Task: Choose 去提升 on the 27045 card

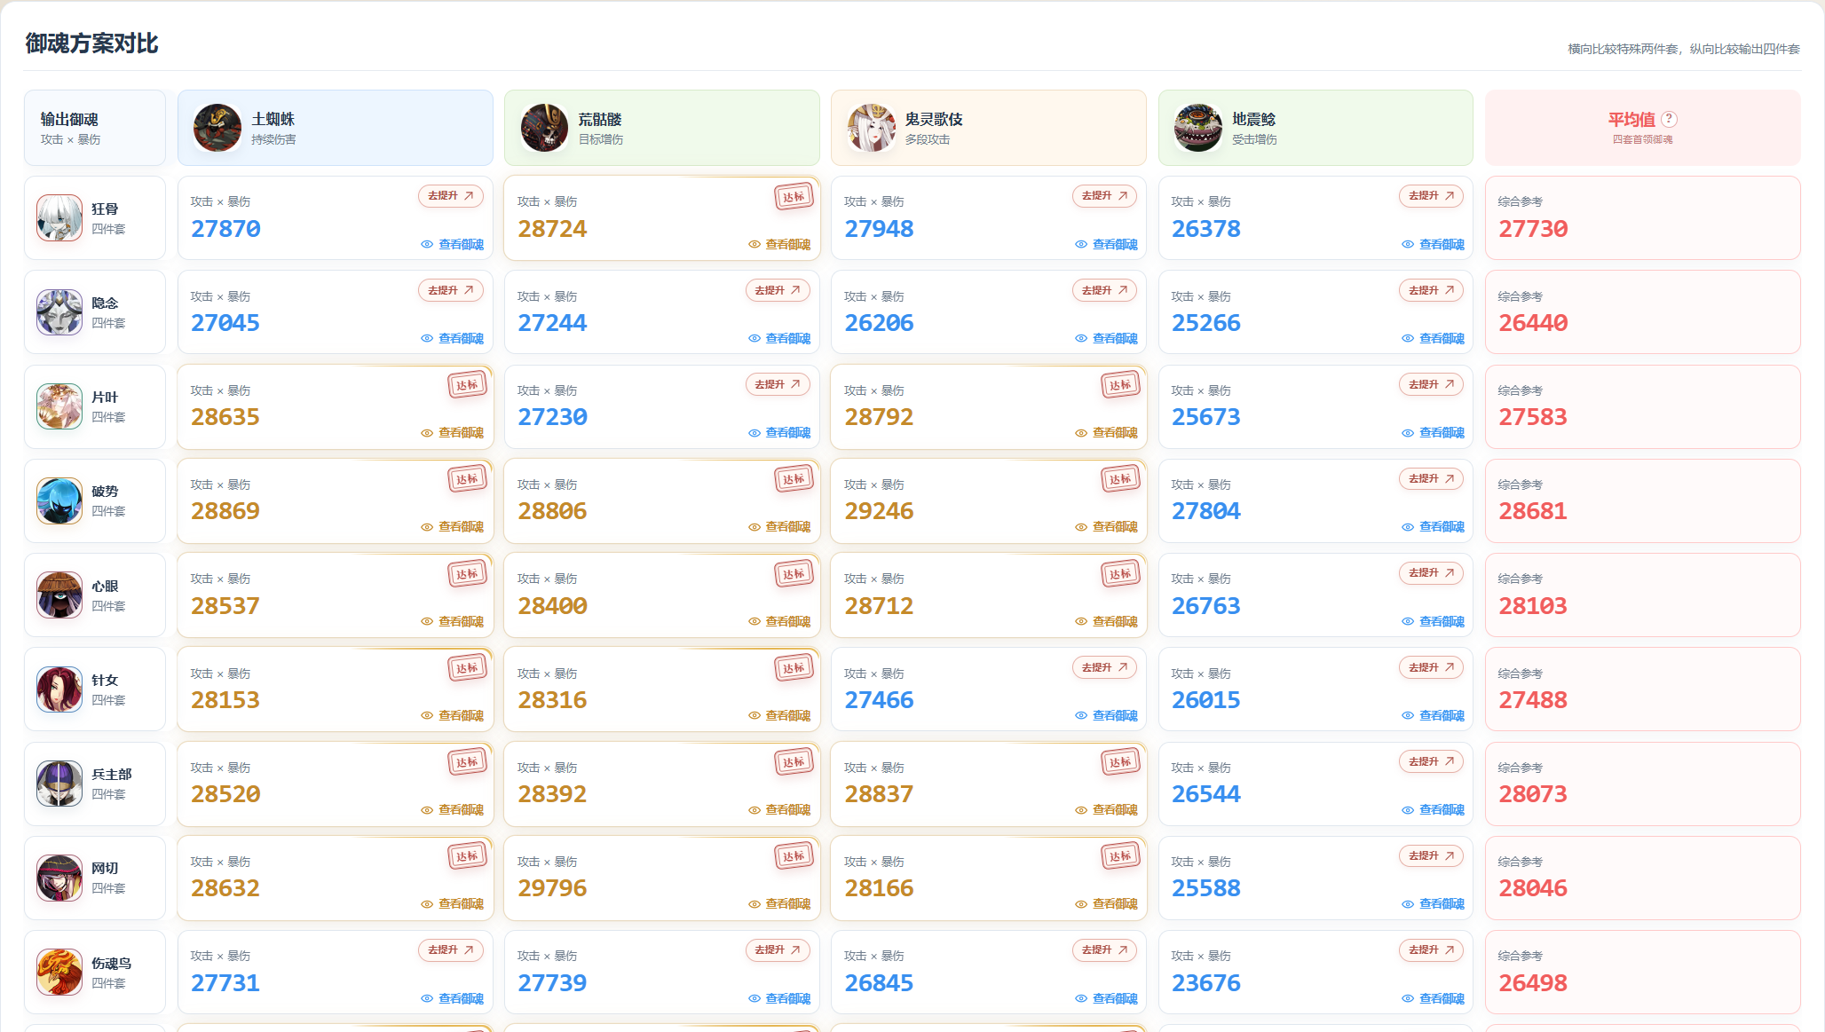Action: pos(451,290)
